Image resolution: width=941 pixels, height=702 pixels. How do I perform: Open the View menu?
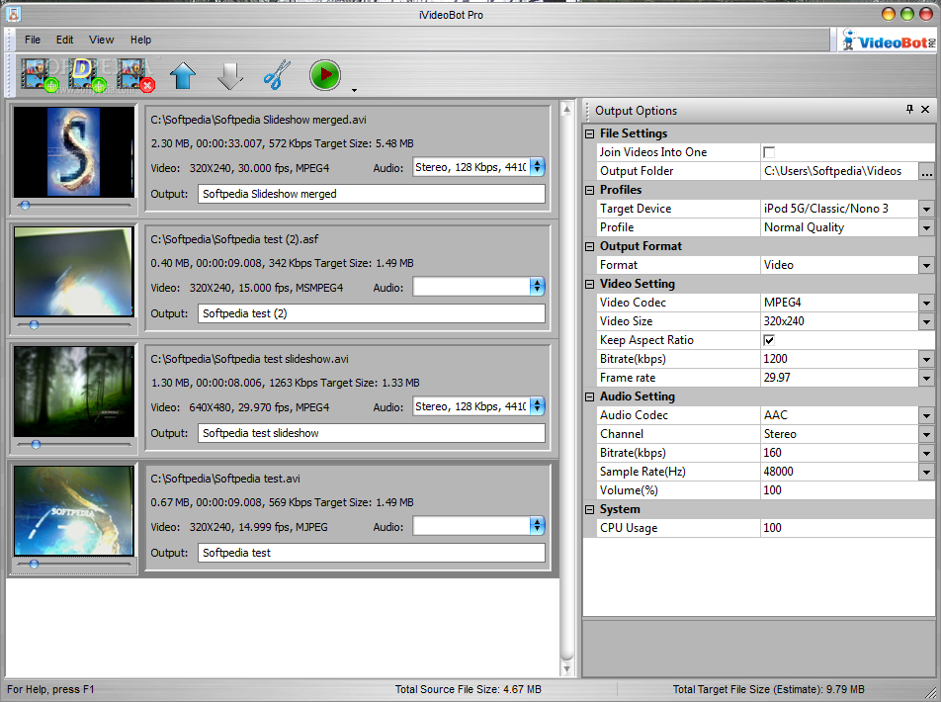(x=102, y=40)
